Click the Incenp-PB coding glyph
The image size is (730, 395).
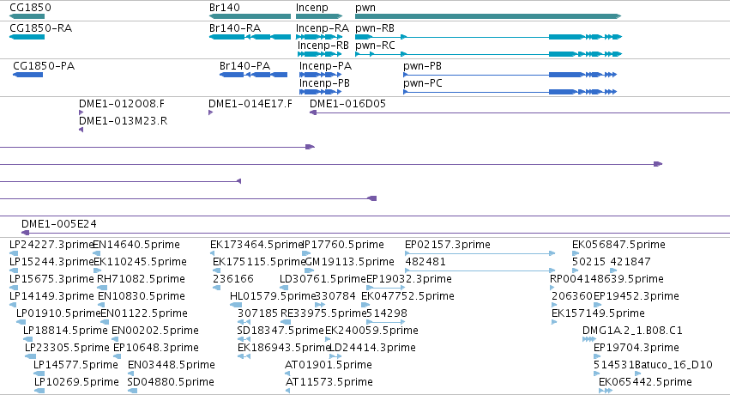coord(320,92)
